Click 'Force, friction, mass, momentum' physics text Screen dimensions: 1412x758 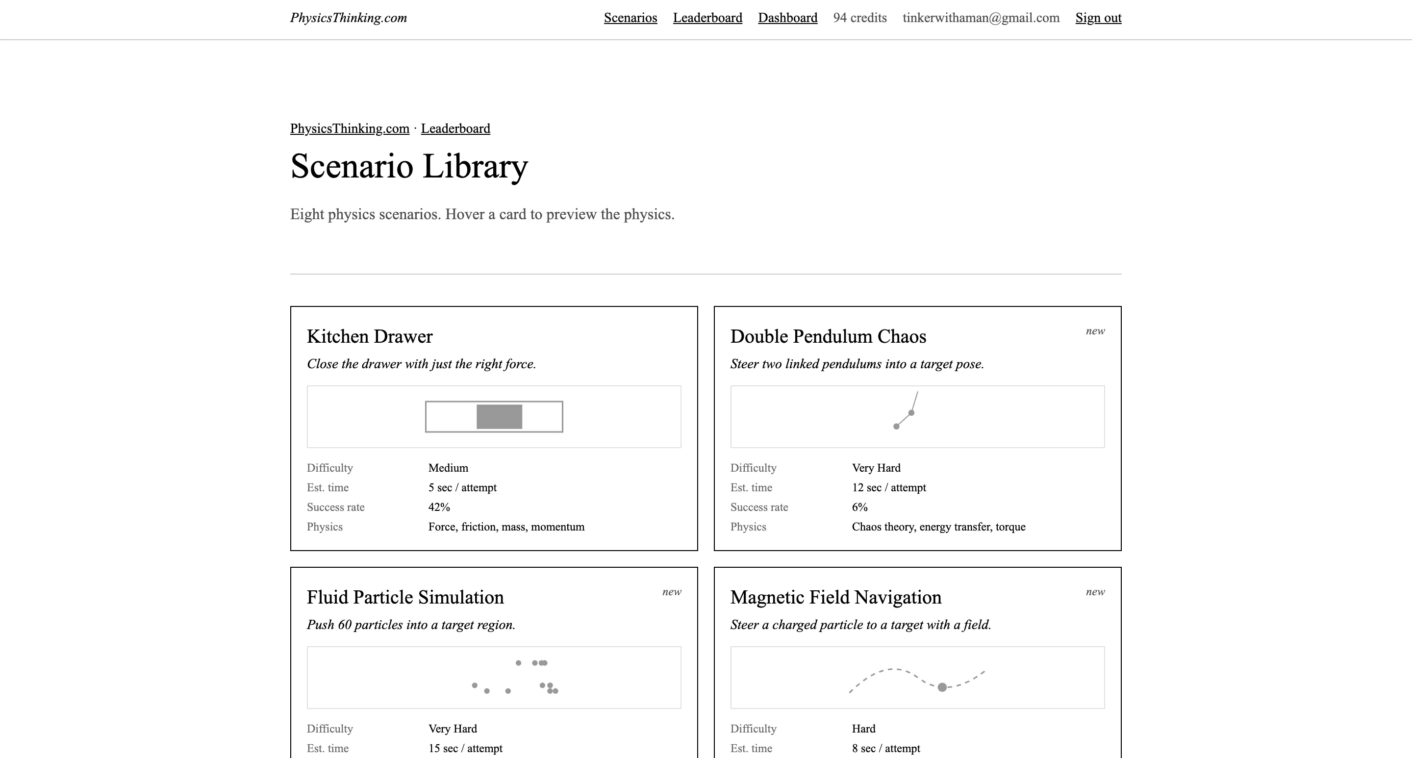click(x=506, y=527)
